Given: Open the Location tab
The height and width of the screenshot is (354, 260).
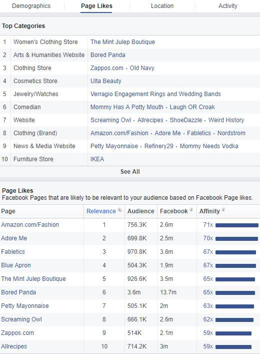Looking at the screenshot, I should point(162,6).
